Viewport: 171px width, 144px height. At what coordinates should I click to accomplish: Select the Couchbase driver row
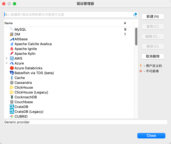pos(69,102)
